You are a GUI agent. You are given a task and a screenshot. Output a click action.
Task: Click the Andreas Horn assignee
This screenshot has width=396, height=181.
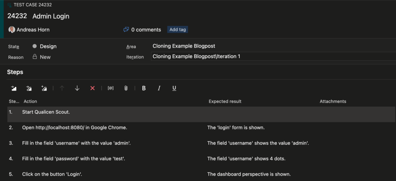(33, 29)
